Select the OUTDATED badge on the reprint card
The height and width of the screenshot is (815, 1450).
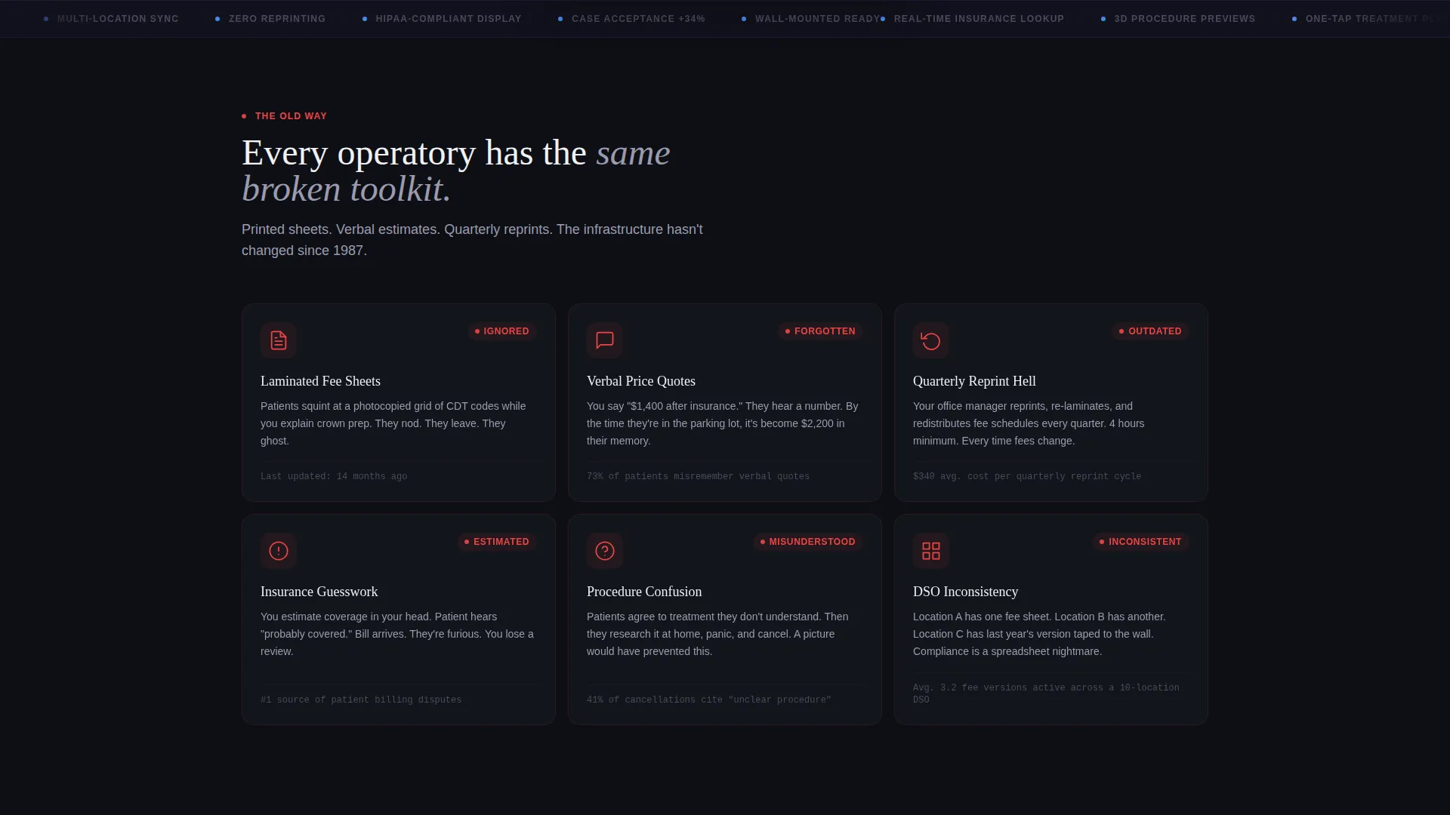(x=1150, y=331)
